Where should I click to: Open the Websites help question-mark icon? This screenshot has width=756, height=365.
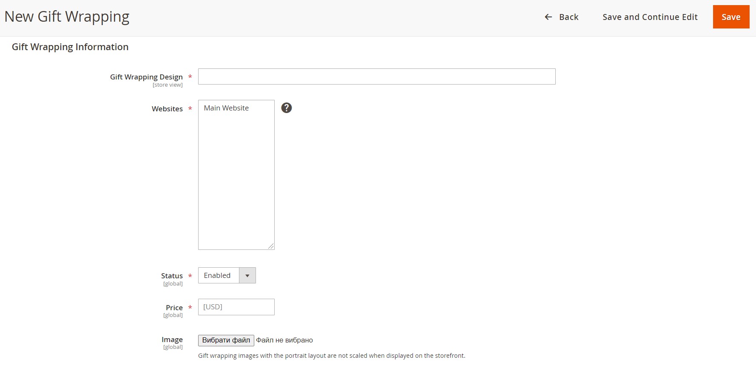287,108
